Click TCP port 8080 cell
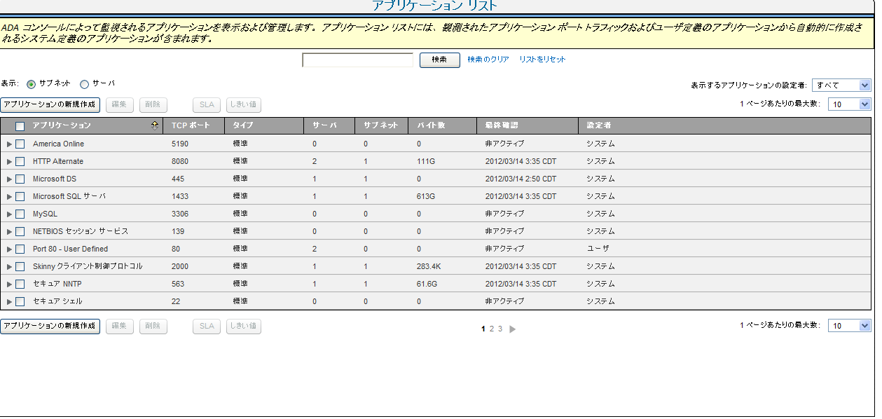This screenshot has height=419, width=882. (x=180, y=161)
